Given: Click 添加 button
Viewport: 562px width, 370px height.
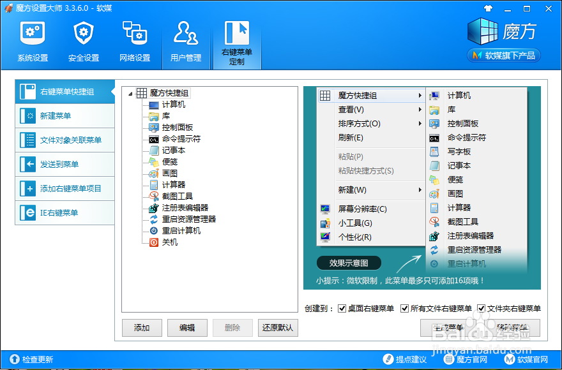Looking at the screenshot, I should coord(142,328).
